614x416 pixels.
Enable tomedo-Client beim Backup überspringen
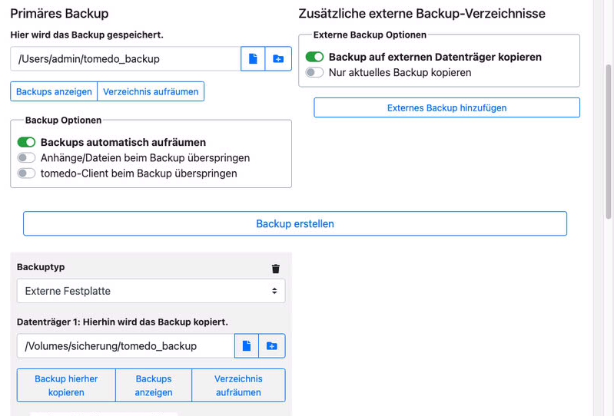pos(26,173)
